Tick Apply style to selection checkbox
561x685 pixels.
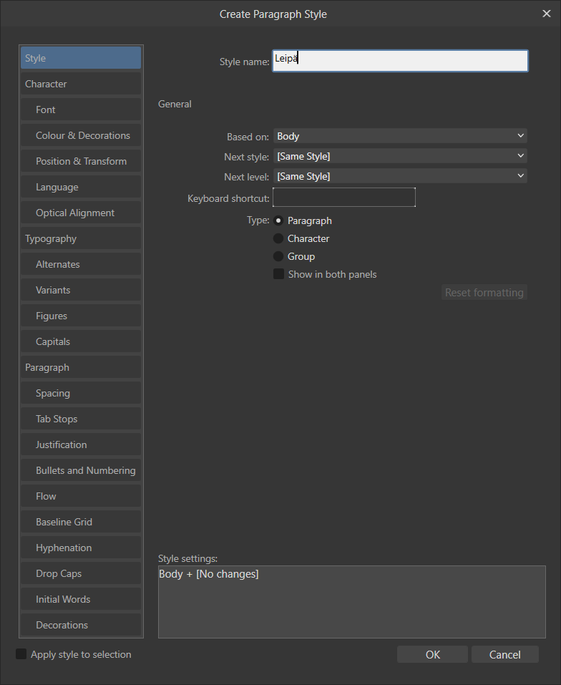point(21,654)
